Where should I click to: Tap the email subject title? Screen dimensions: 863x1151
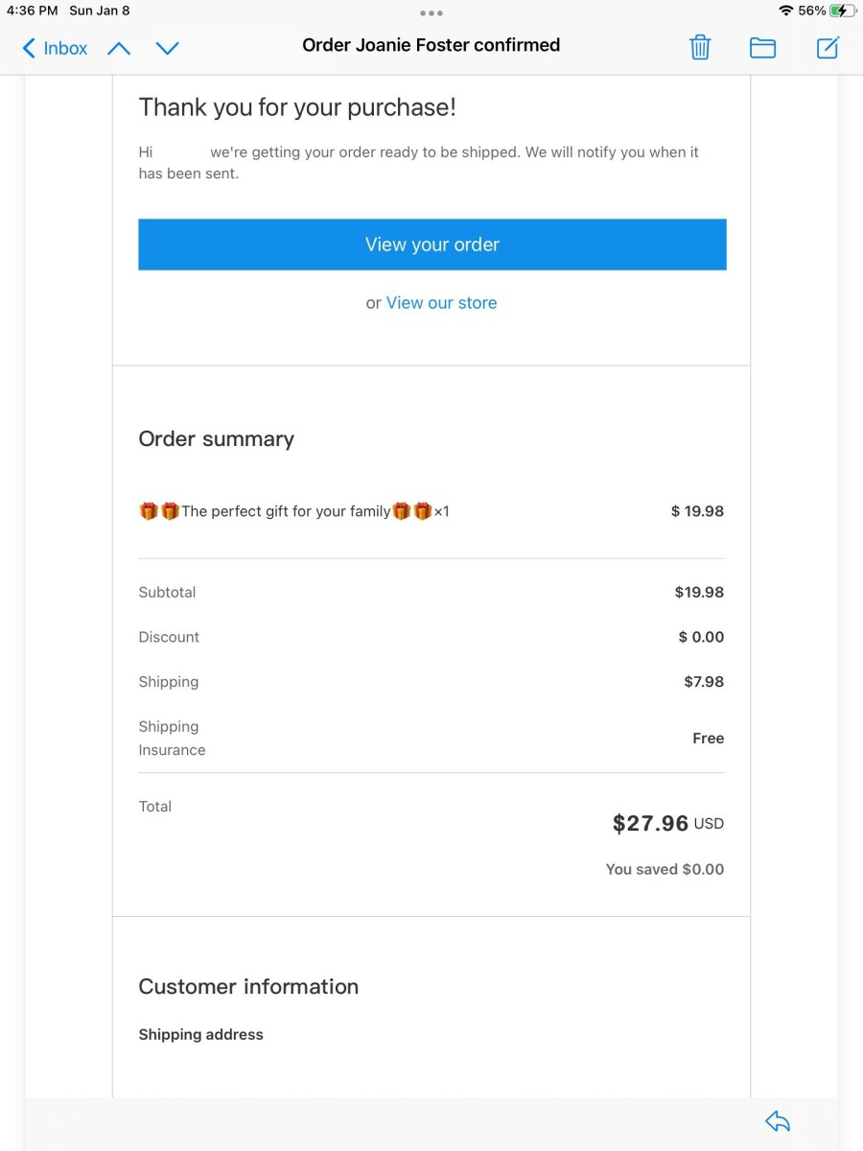431,45
